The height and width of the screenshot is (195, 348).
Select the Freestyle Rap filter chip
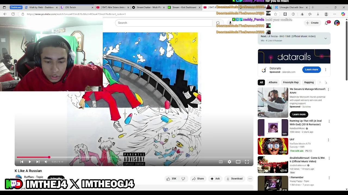tap(291, 82)
